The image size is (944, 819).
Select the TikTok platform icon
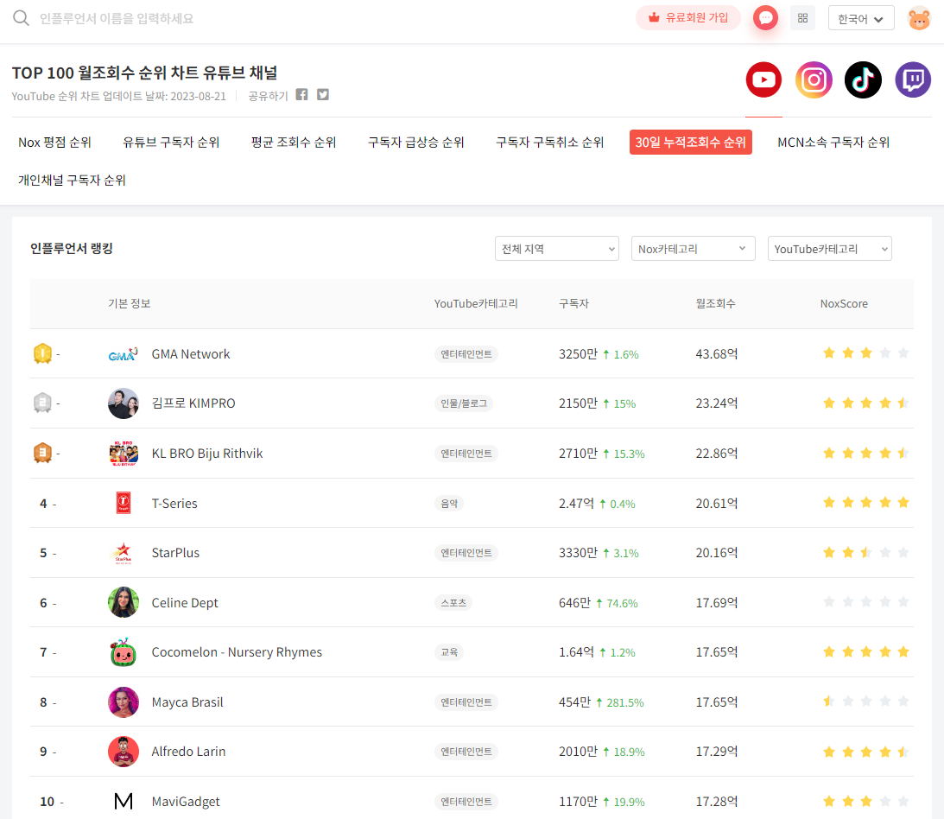tap(863, 79)
